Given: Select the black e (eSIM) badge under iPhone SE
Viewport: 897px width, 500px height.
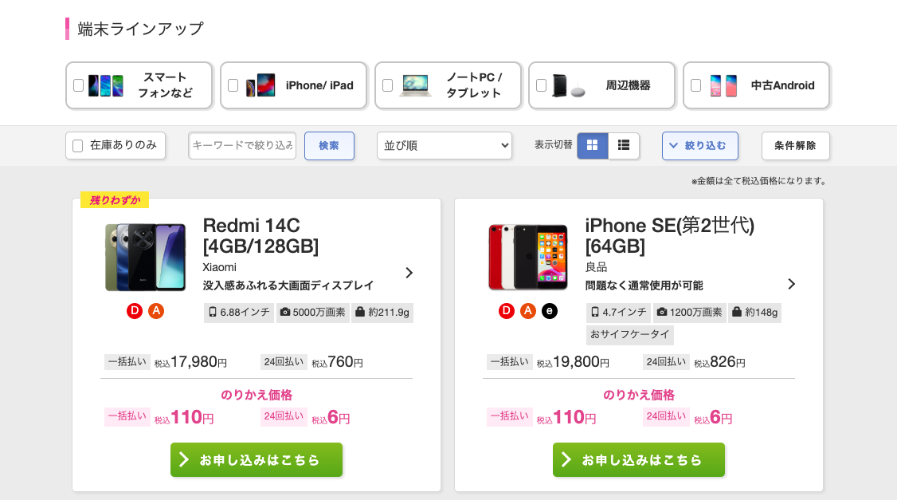Looking at the screenshot, I should tap(550, 311).
